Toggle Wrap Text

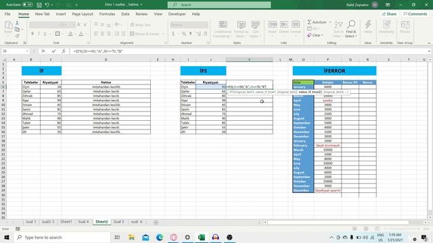pyautogui.click(x=140, y=25)
